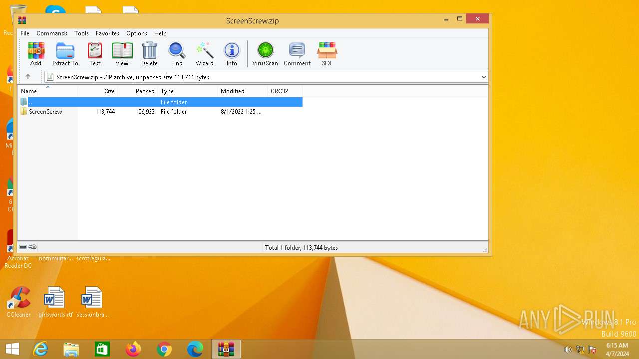Minimize the WinRAR window

tap(446, 19)
